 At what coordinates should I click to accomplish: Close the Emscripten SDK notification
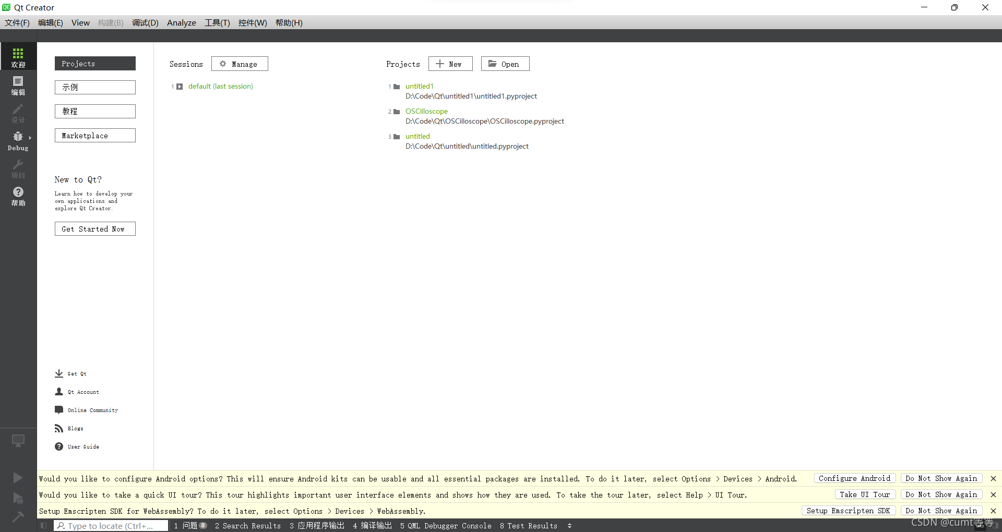[993, 511]
